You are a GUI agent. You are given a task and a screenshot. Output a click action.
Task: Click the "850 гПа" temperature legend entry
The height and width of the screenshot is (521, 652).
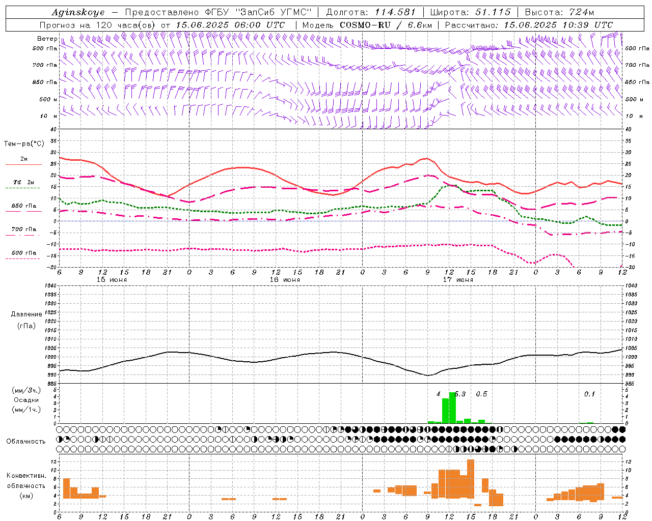(24, 206)
